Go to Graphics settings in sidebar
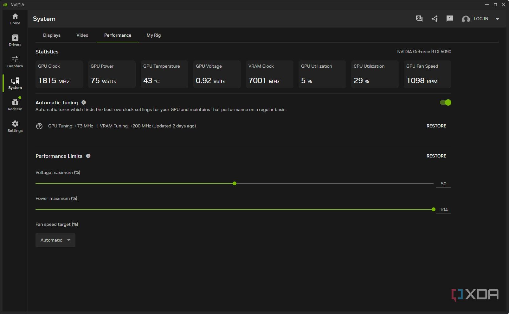The image size is (509, 314). (x=15, y=62)
